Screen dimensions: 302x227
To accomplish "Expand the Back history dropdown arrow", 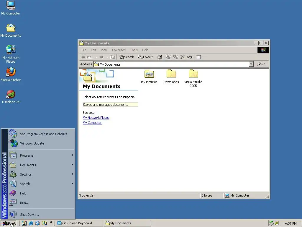I will click(x=96, y=57).
